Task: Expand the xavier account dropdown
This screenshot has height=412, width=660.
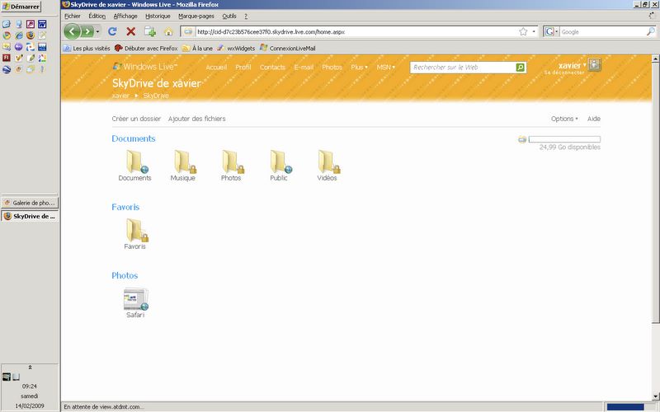Action: [572, 65]
